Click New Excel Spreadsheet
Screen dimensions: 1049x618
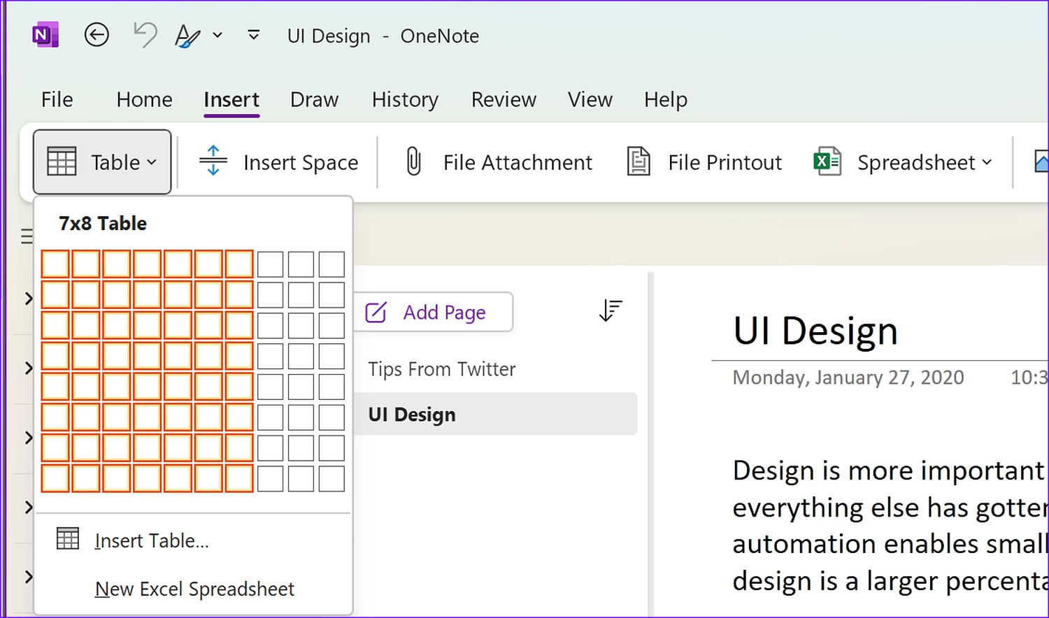pos(194,589)
